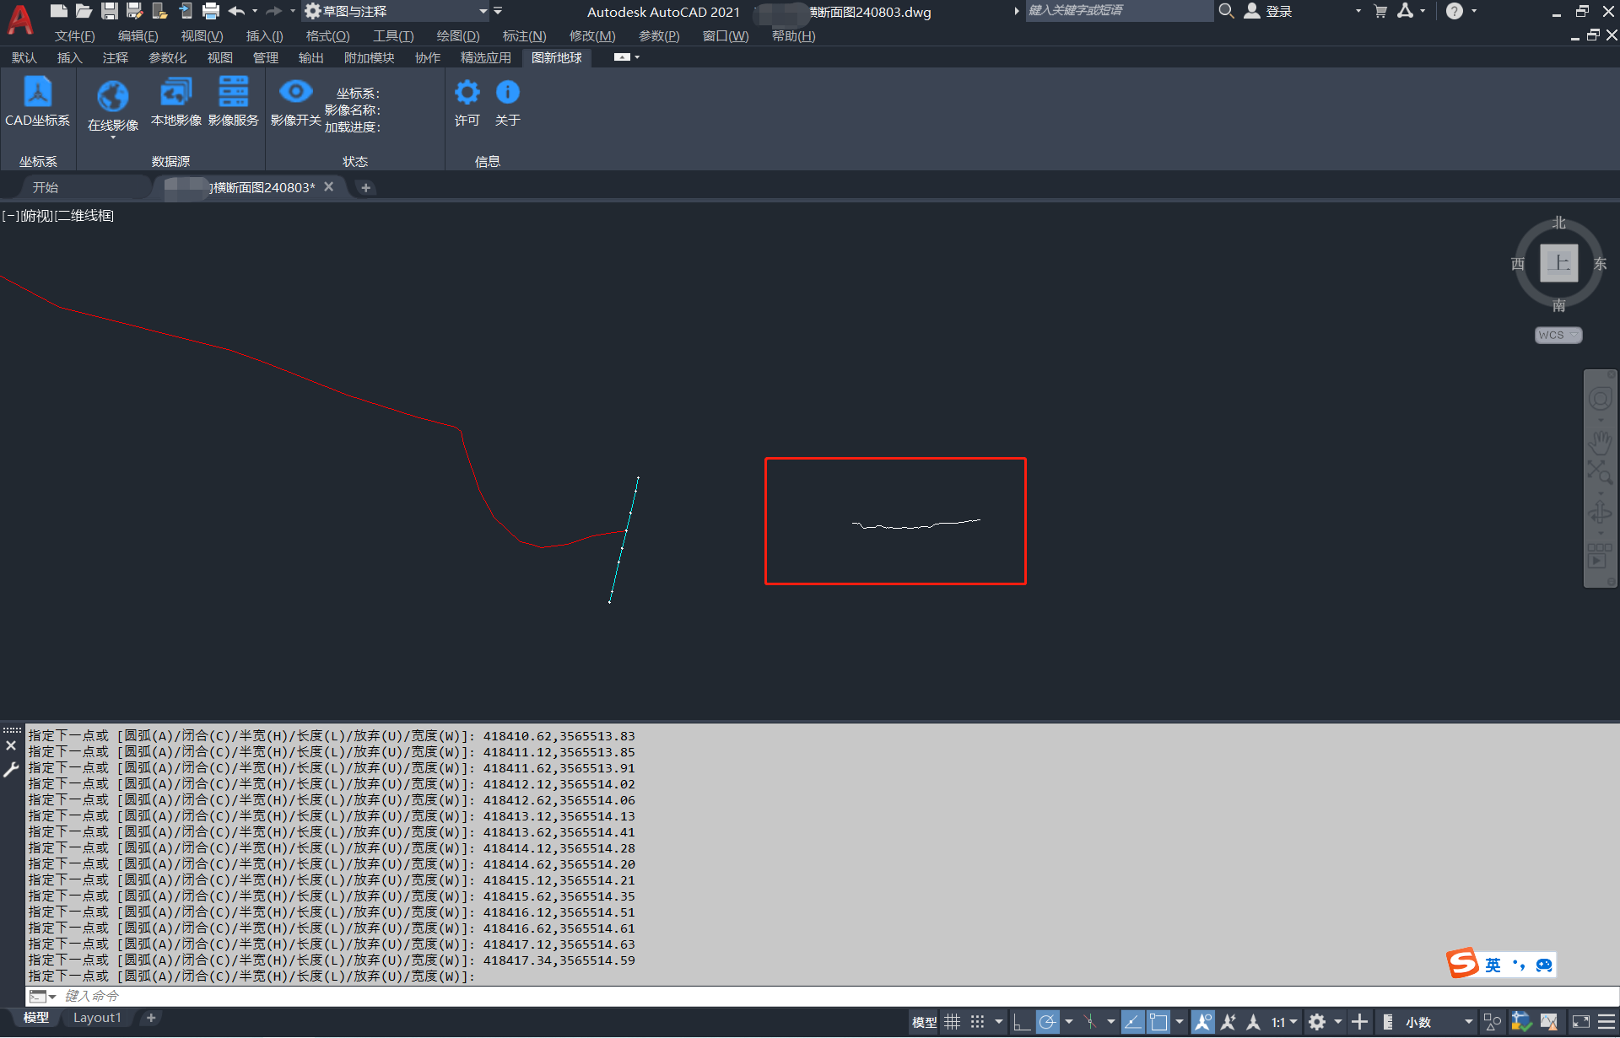Click the command line input field
This screenshot has width=1620, height=1038.
[x=506, y=996]
